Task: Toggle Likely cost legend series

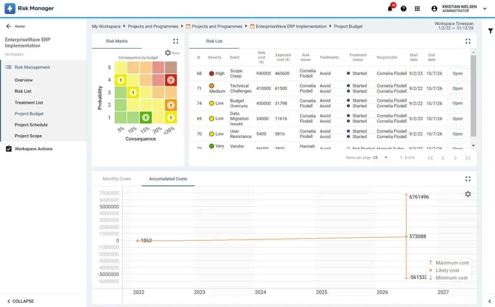Action: tap(447, 270)
